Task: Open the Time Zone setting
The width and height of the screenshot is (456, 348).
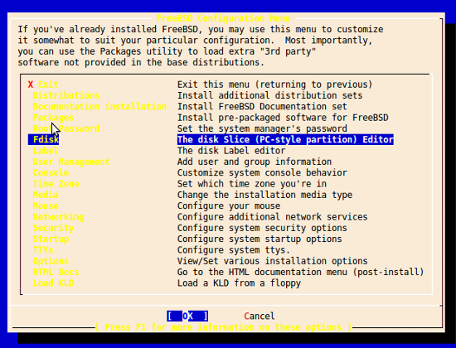Action: point(56,184)
